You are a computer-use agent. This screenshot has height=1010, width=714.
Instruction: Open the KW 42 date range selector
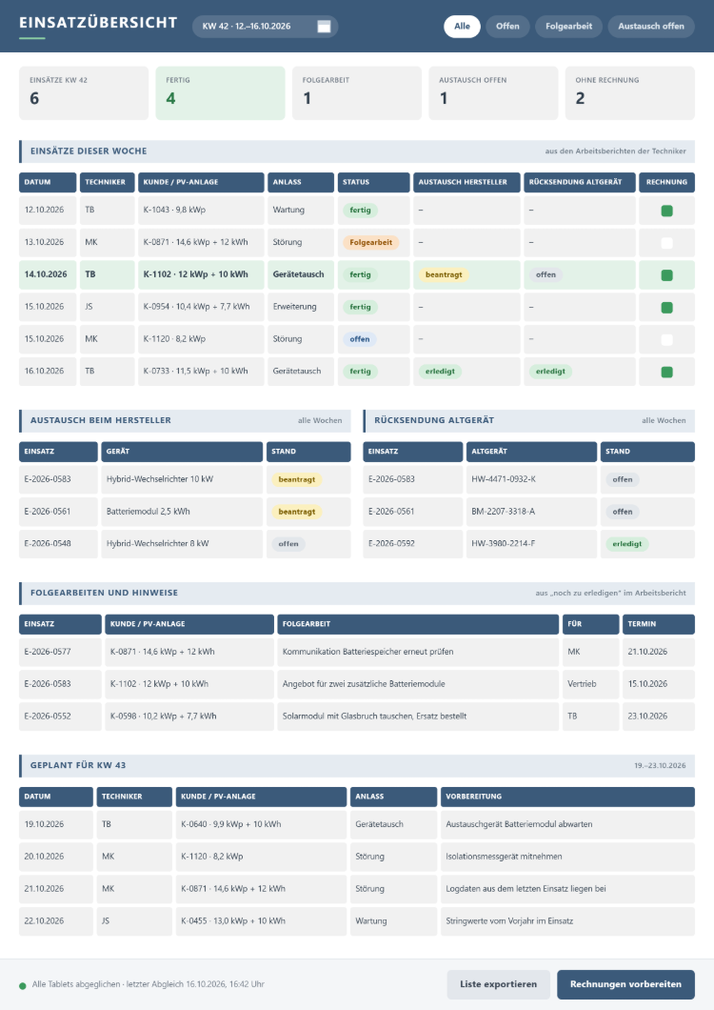pyautogui.click(x=265, y=27)
